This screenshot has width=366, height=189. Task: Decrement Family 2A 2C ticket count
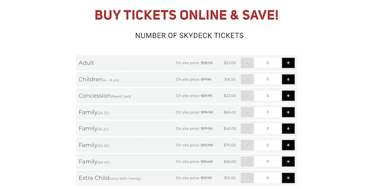247,112
